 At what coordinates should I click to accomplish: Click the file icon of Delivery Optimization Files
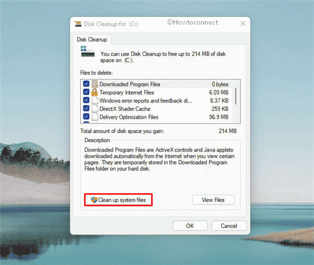tap(95, 117)
